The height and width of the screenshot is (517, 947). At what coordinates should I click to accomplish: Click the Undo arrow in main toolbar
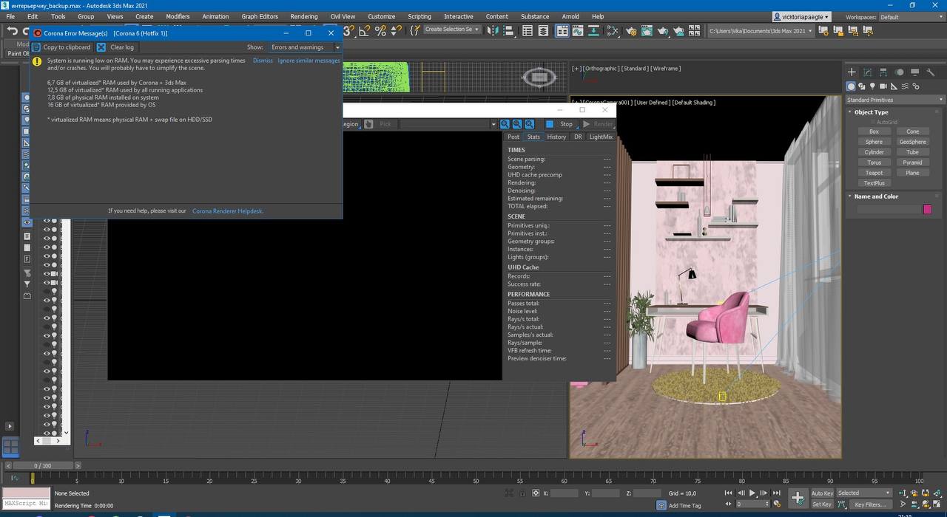(x=13, y=31)
